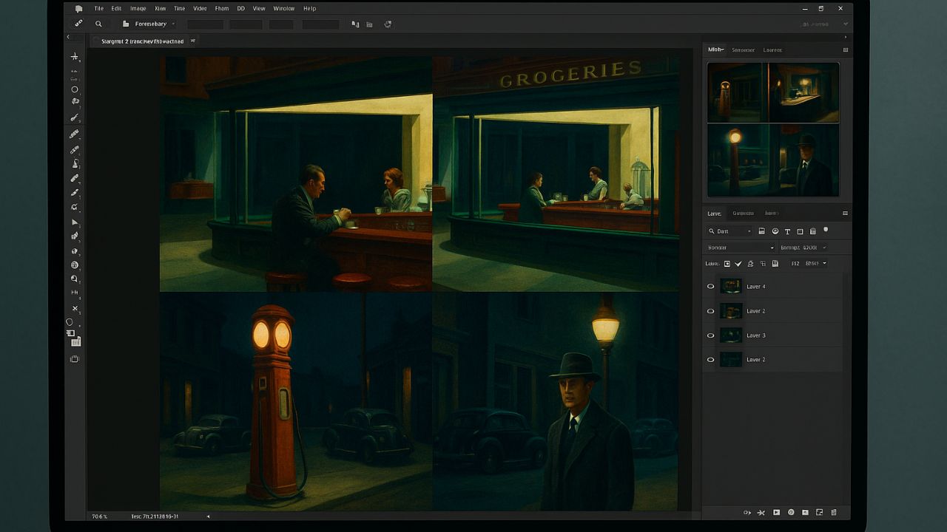Click the tool preset icon left of search

78,24
